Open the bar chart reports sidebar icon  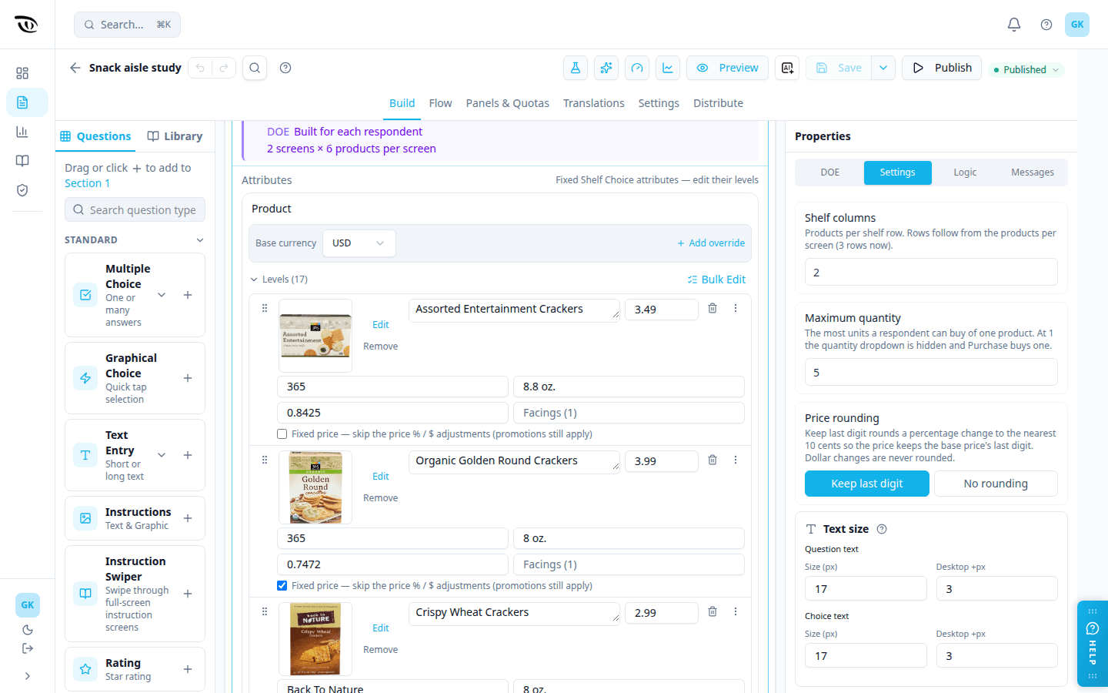pos(22,132)
